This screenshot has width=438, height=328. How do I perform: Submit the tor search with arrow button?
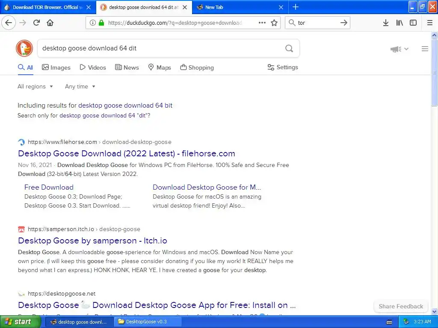coord(344,23)
